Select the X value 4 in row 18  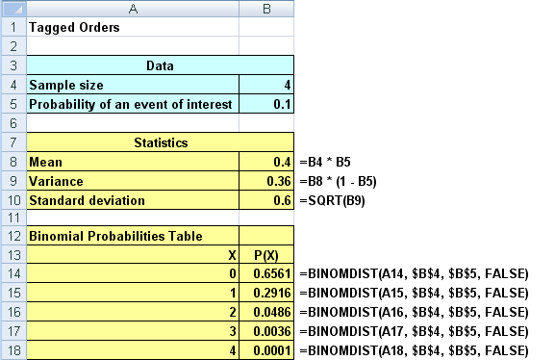pyautogui.click(x=133, y=350)
